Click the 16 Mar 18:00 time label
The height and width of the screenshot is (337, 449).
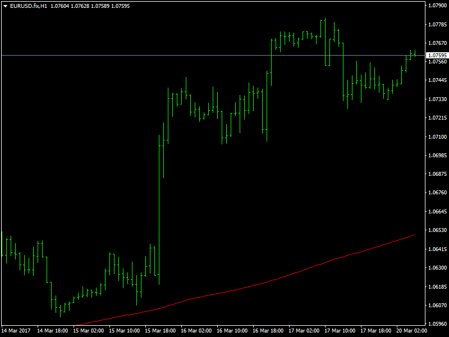268,331
